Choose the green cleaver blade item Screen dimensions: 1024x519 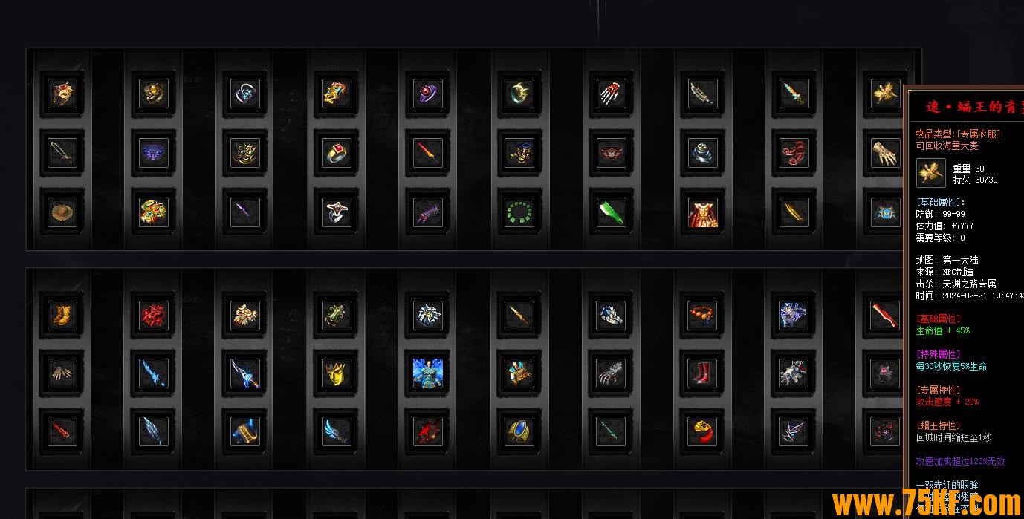[x=611, y=212]
